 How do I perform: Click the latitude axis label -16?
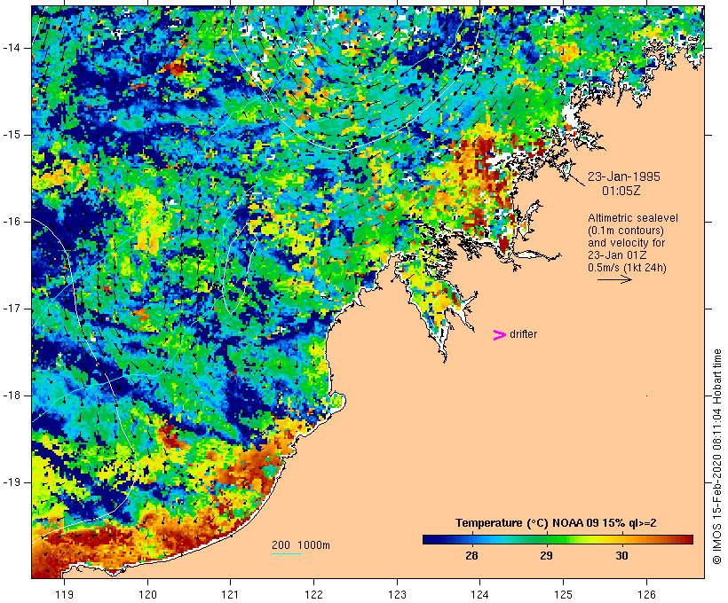[12, 222]
